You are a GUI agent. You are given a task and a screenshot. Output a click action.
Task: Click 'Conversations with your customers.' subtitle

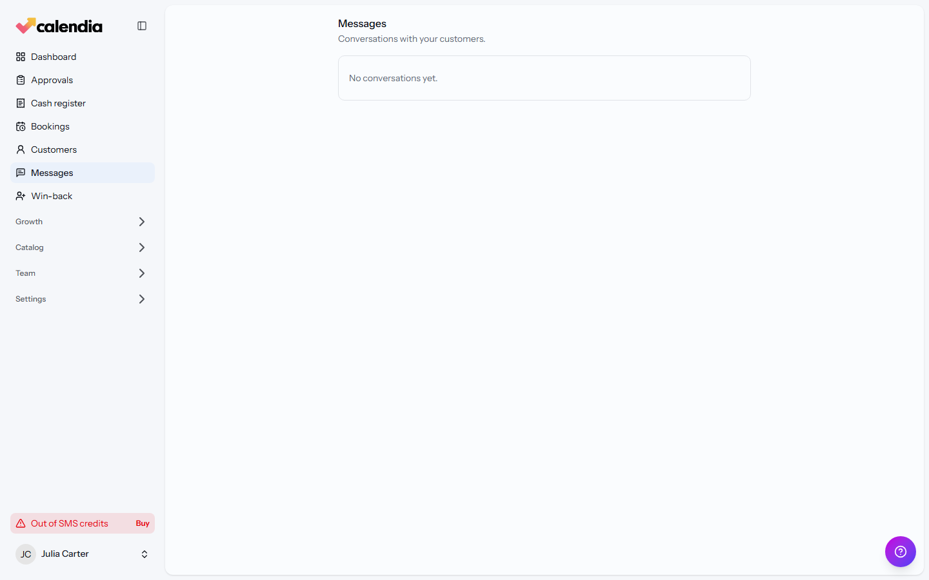pyautogui.click(x=412, y=39)
